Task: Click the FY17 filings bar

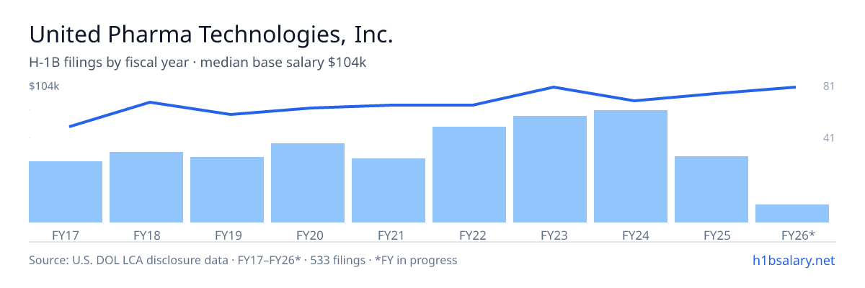Action: coord(66,192)
